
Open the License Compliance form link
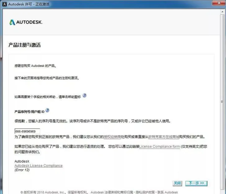coord(160,146)
